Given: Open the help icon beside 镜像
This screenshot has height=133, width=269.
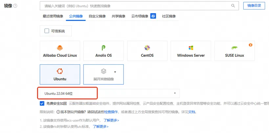Looking at the screenshot, I should (15, 6).
